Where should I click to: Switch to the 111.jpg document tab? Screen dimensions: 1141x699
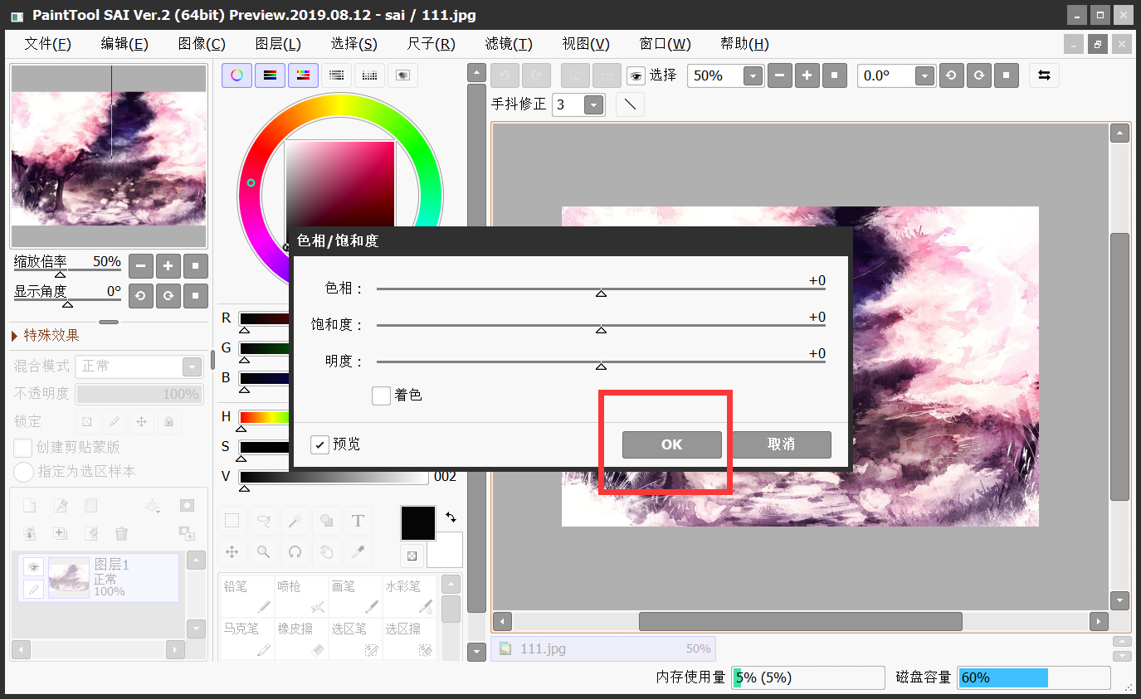603,648
